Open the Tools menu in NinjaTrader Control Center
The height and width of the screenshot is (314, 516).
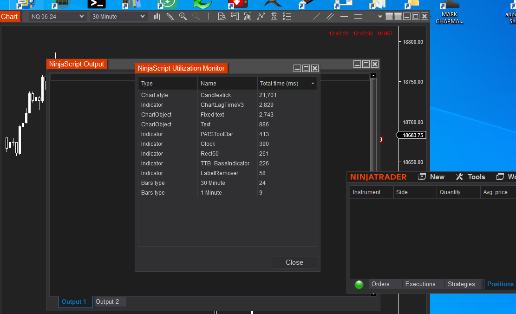(476, 177)
